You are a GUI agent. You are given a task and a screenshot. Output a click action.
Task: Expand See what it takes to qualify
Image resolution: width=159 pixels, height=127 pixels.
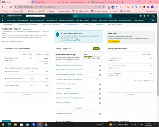(70, 40)
